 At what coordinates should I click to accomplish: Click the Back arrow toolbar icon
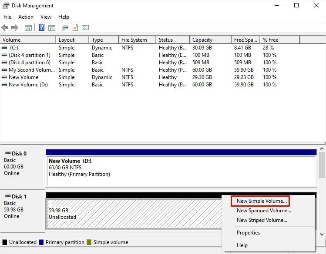(5, 28)
